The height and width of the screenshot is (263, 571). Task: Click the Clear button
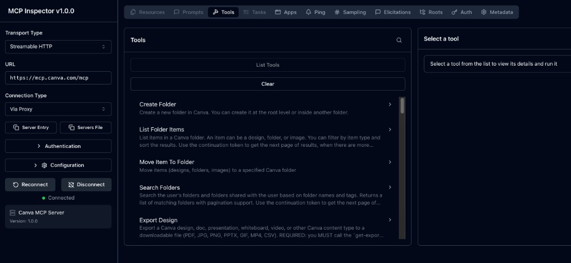click(268, 84)
